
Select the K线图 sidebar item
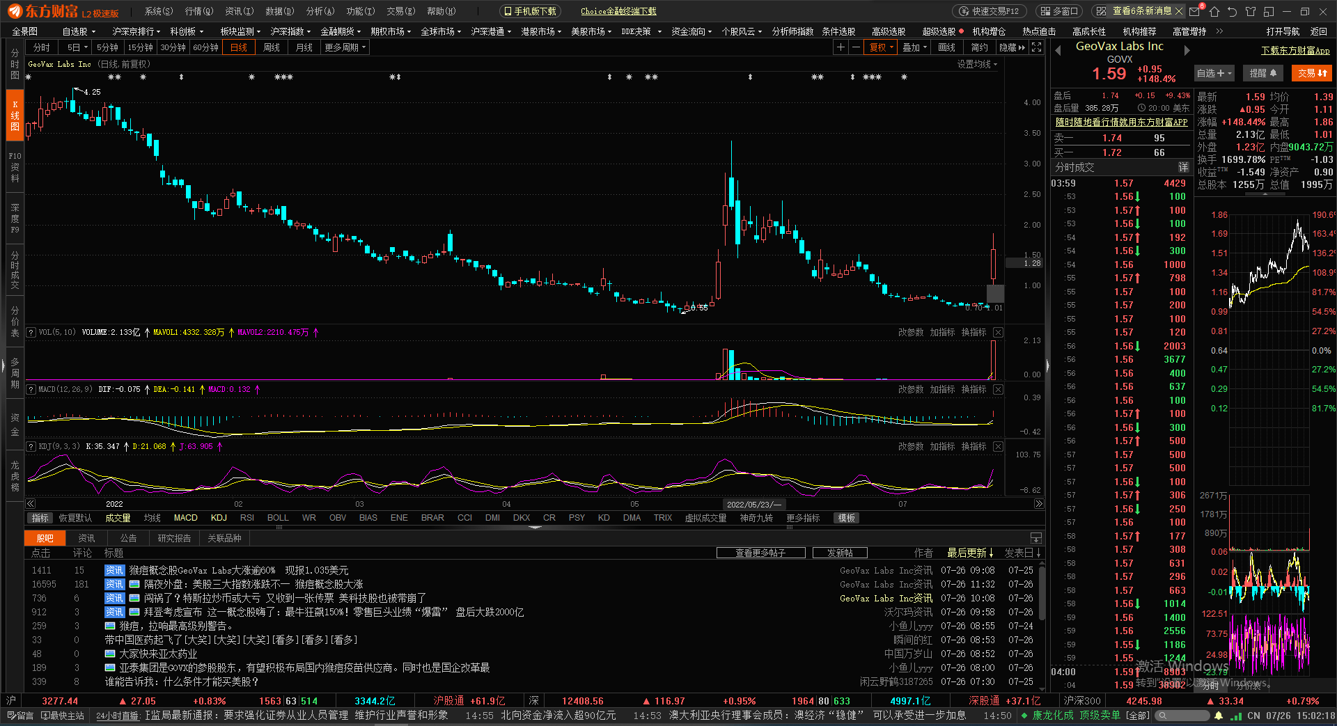(15, 116)
